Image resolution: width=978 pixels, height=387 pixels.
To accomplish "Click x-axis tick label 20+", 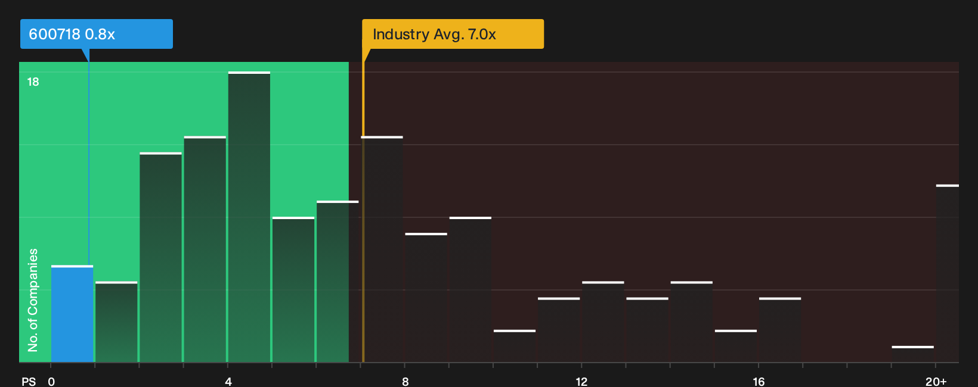I will pyautogui.click(x=936, y=382).
